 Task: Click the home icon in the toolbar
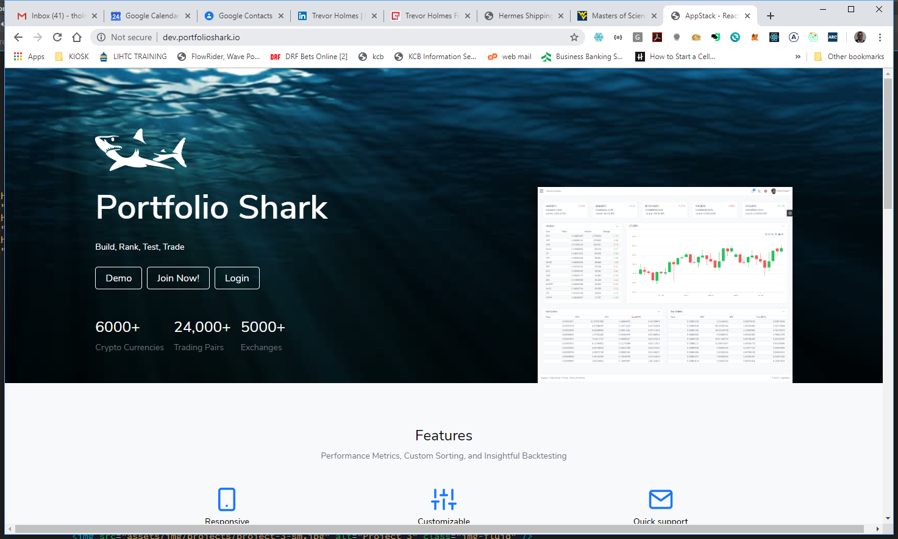78,37
